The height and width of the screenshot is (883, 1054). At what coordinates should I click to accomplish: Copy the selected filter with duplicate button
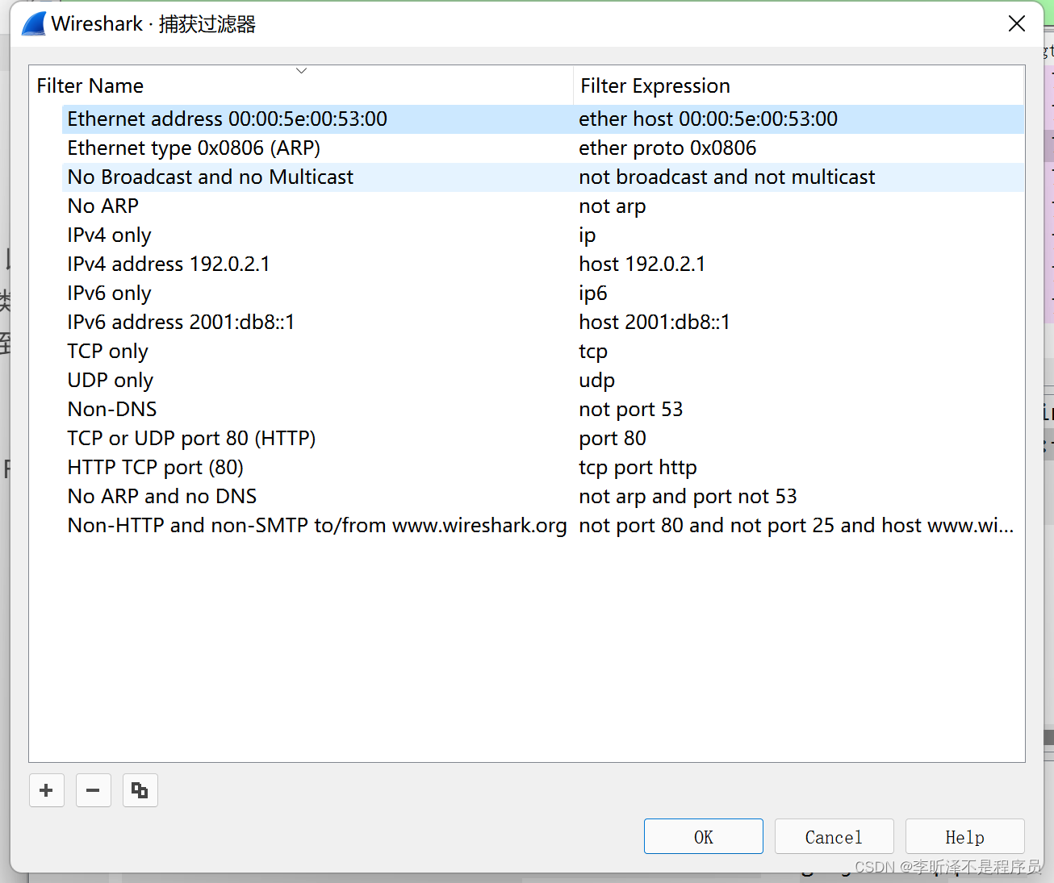pos(140,790)
